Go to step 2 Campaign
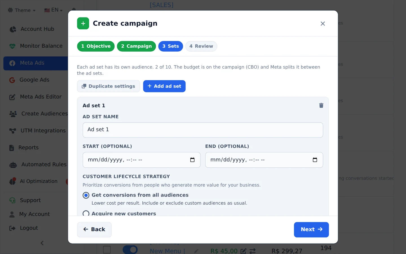406x254 pixels. point(136,46)
